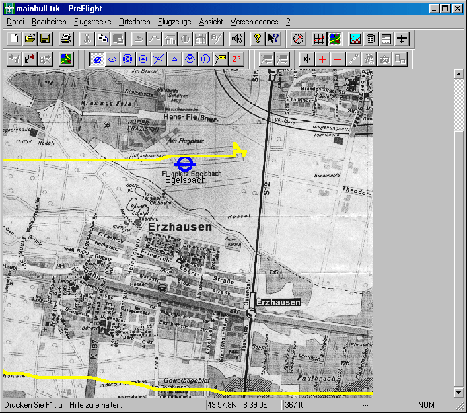Click the blue Egelsbach airfield marker
The width and height of the screenshot is (467, 413).
click(x=184, y=163)
